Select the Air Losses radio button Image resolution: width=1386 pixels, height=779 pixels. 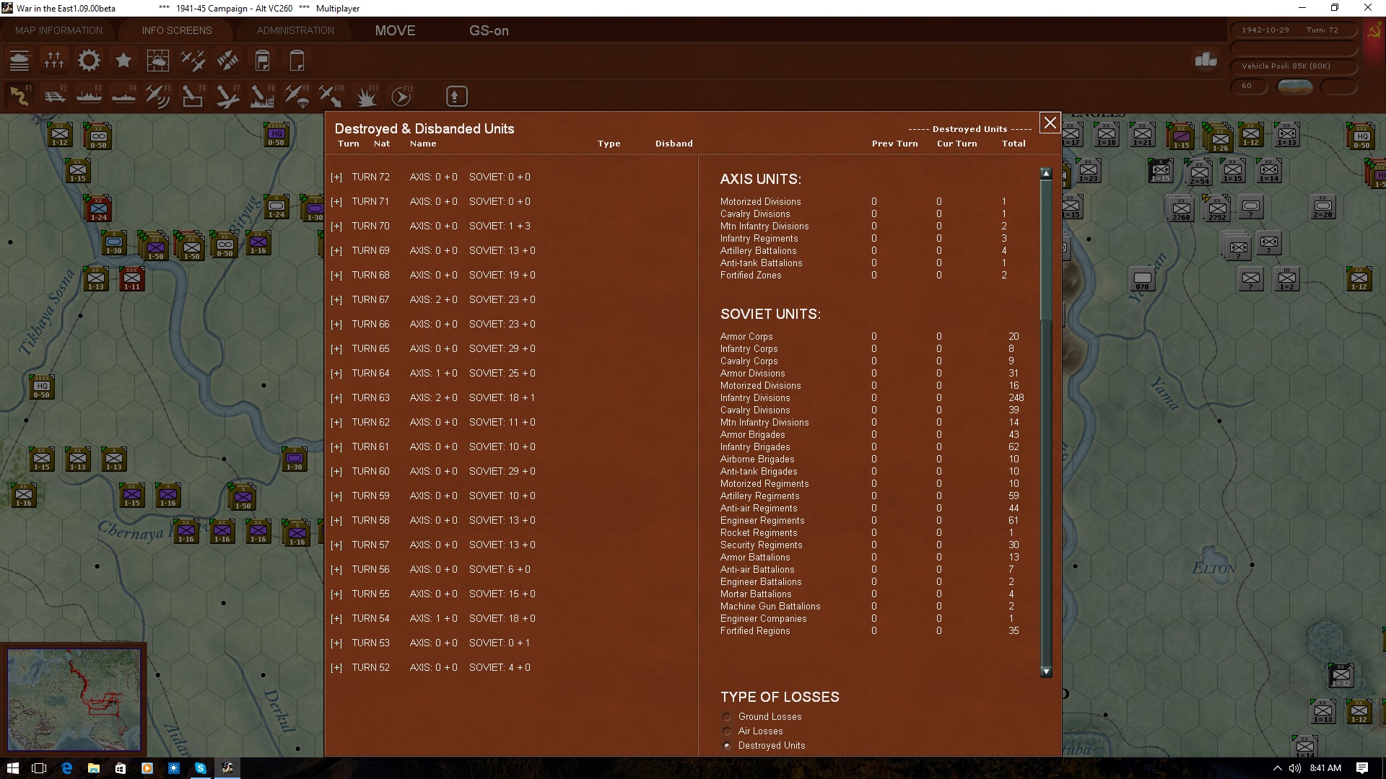[x=727, y=731]
